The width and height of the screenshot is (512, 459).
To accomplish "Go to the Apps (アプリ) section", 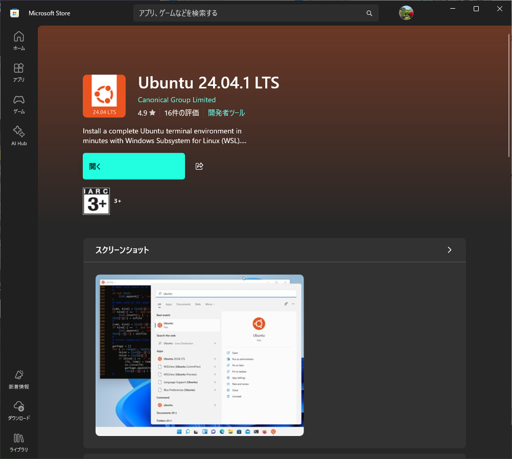I will point(19,73).
